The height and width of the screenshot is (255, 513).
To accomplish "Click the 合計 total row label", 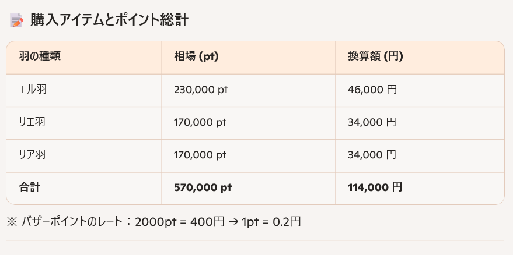I will pos(29,187).
